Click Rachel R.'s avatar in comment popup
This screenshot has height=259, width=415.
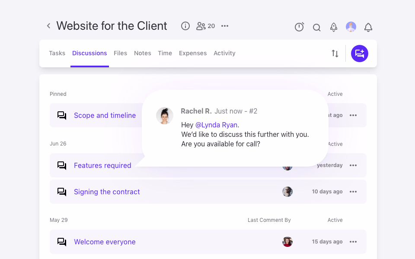(165, 116)
